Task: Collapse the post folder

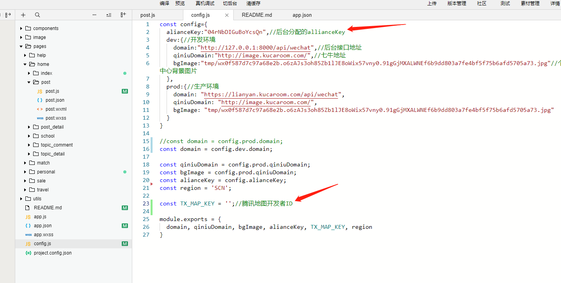Action: (29, 82)
